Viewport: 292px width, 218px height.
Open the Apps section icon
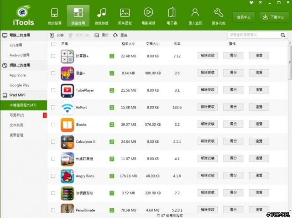[78, 13]
